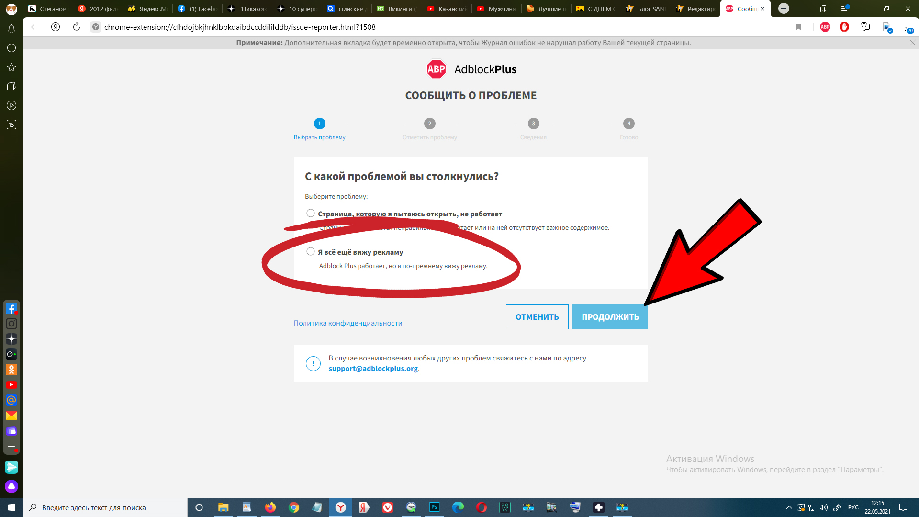The height and width of the screenshot is (517, 919).
Task: Select 'Я всё ещё вижу рекламу' radio option
Action: (311, 252)
